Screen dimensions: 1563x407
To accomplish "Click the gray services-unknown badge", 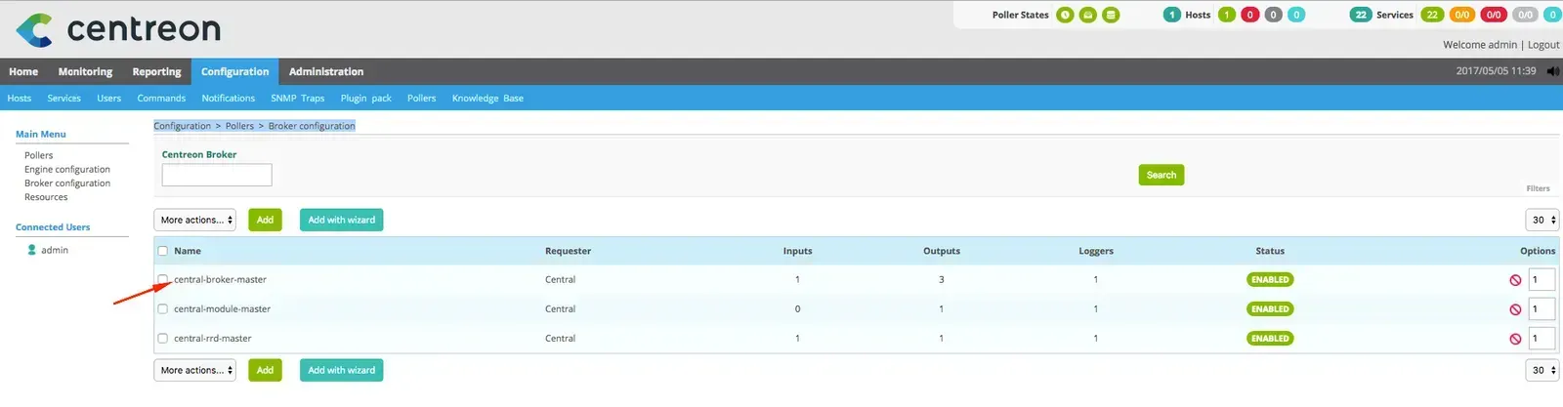I will tap(1525, 15).
